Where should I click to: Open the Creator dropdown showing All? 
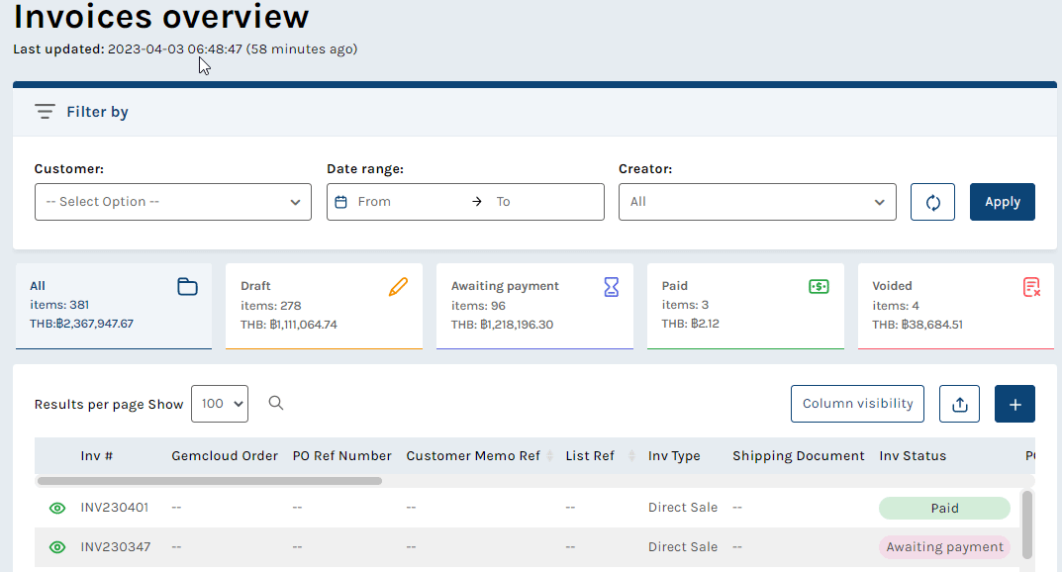click(x=757, y=202)
